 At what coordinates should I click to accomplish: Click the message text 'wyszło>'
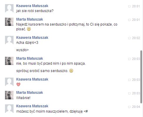[x=22, y=50]
